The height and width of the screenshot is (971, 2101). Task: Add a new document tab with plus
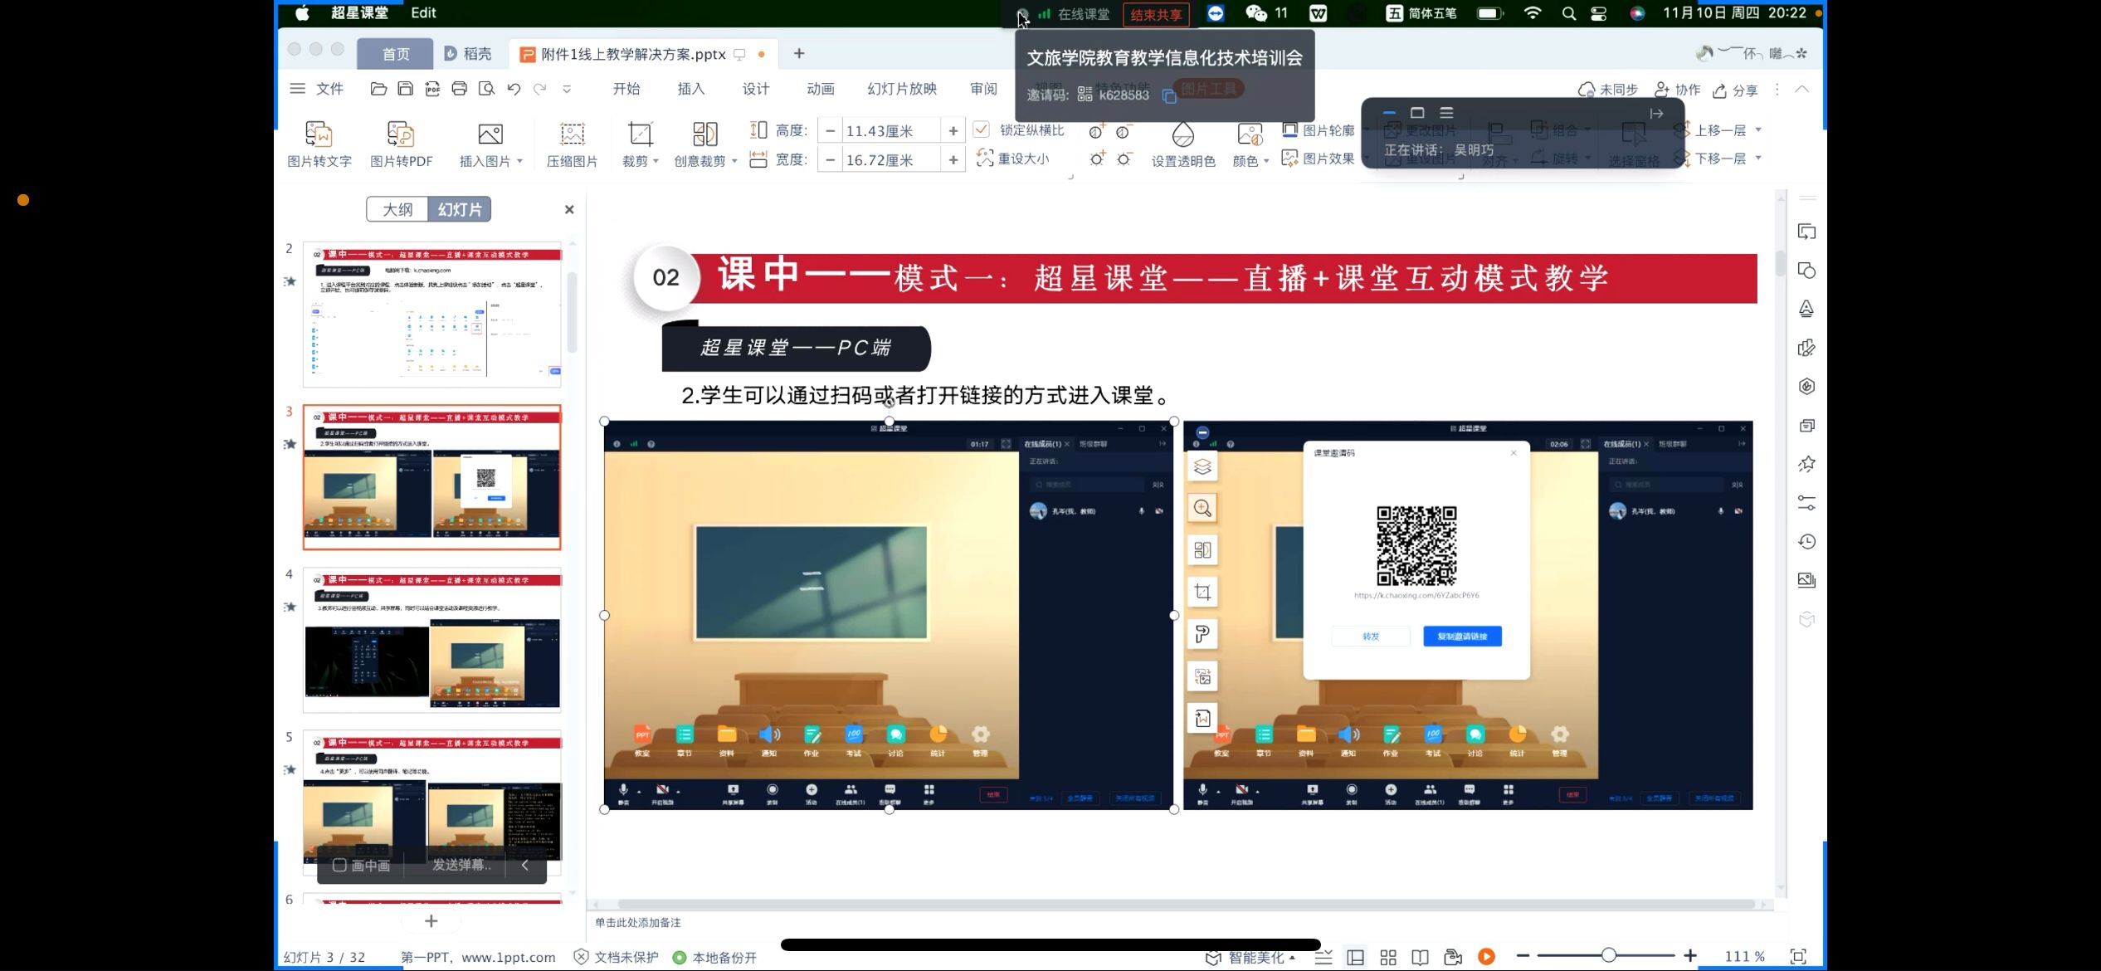click(x=799, y=54)
